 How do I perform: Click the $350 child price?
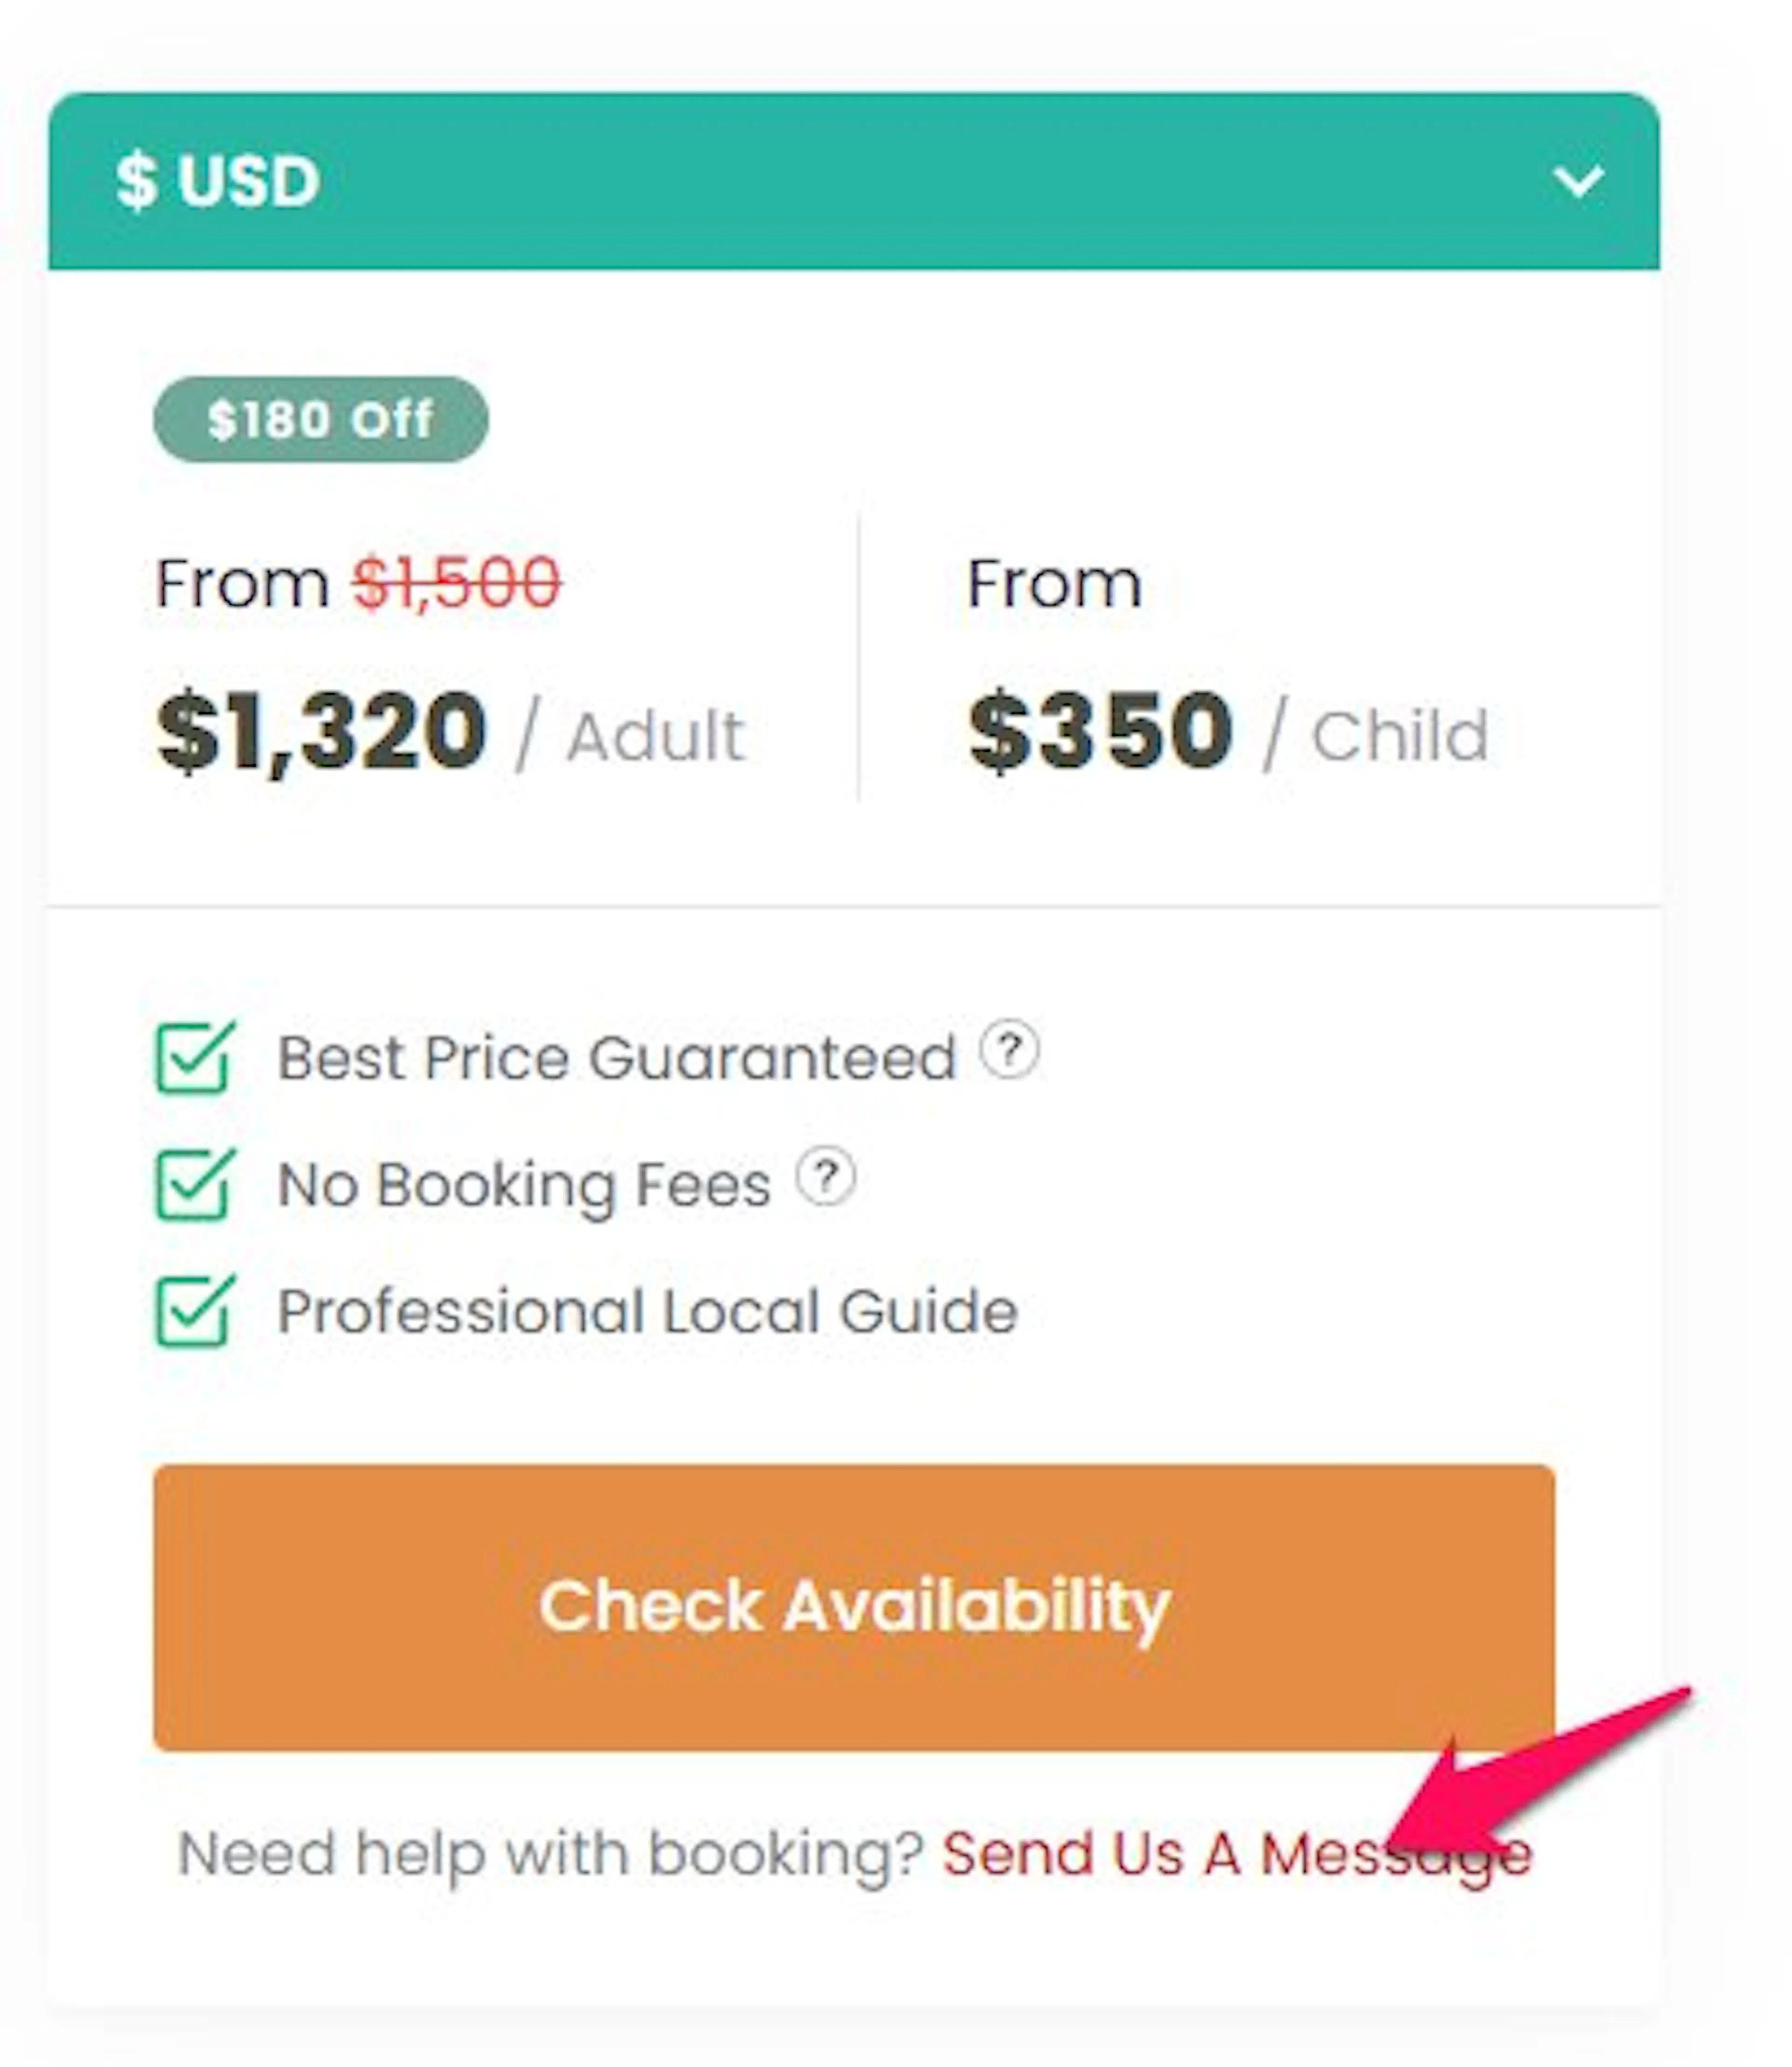click(x=1100, y=731)
